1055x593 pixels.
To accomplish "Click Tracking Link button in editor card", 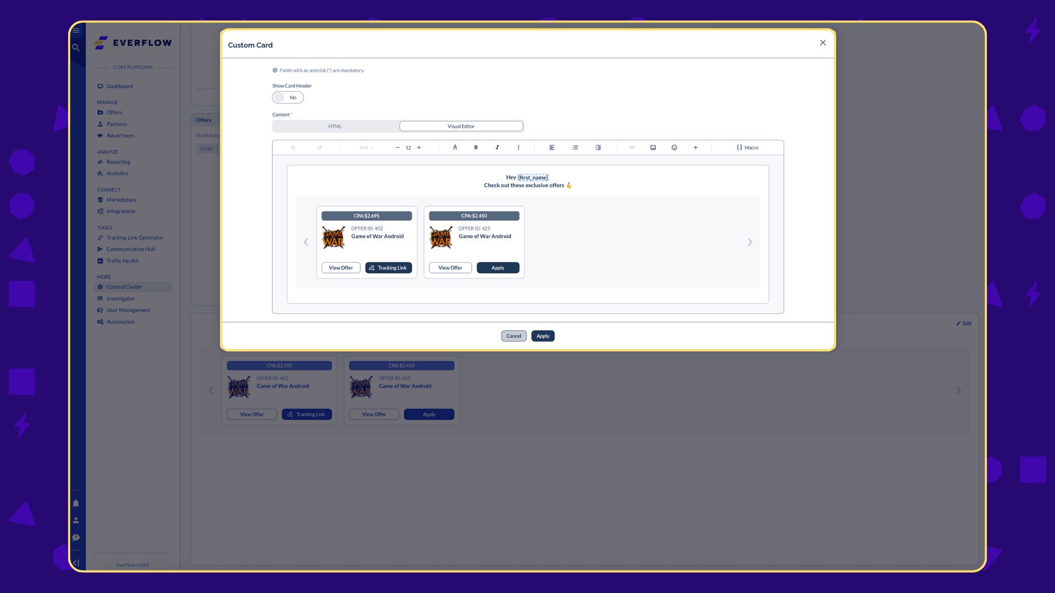I will coord(388,268).
